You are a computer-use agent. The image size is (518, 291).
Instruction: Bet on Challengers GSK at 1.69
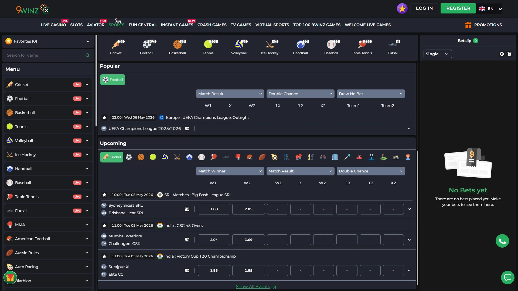248,240
